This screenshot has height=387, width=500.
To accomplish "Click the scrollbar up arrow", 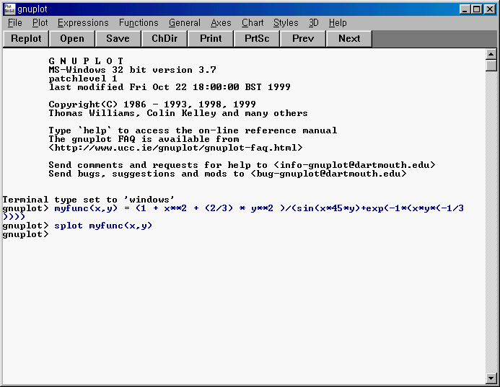I will [x=491, y=55].
